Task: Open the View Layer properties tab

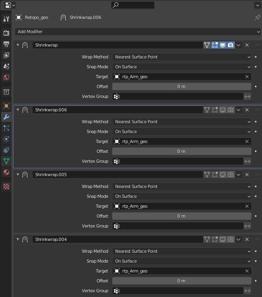Action: coord(6,55)
